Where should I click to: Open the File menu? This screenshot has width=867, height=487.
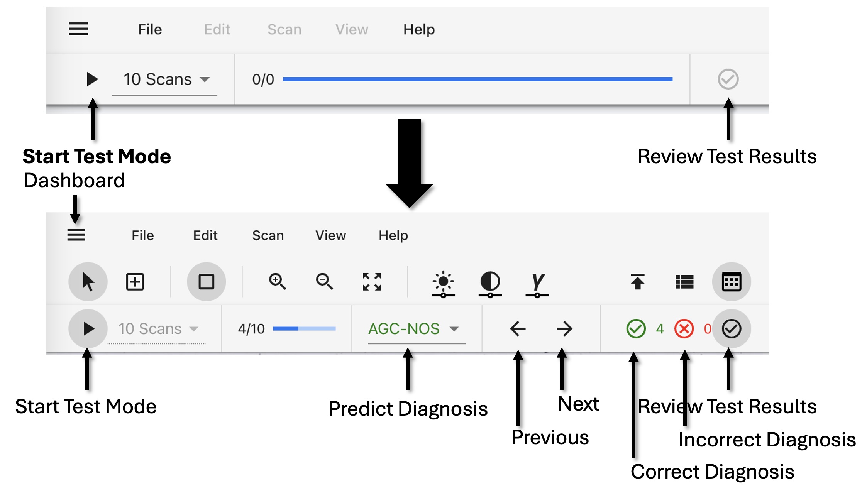point(142,235)
